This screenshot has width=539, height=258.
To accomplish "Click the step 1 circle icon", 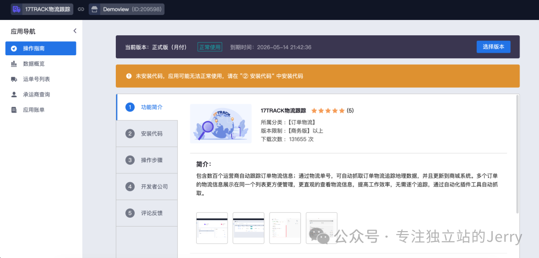I will [x=130, y=107].
